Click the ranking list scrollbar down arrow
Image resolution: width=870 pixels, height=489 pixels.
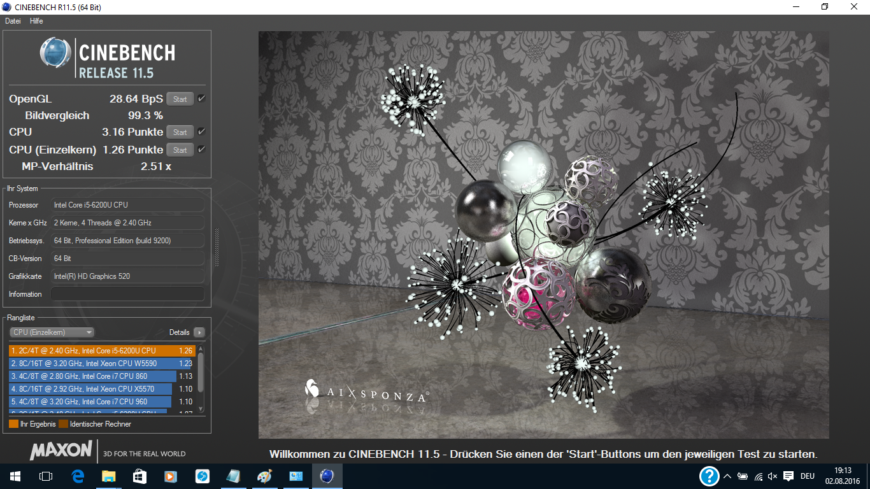201,409
